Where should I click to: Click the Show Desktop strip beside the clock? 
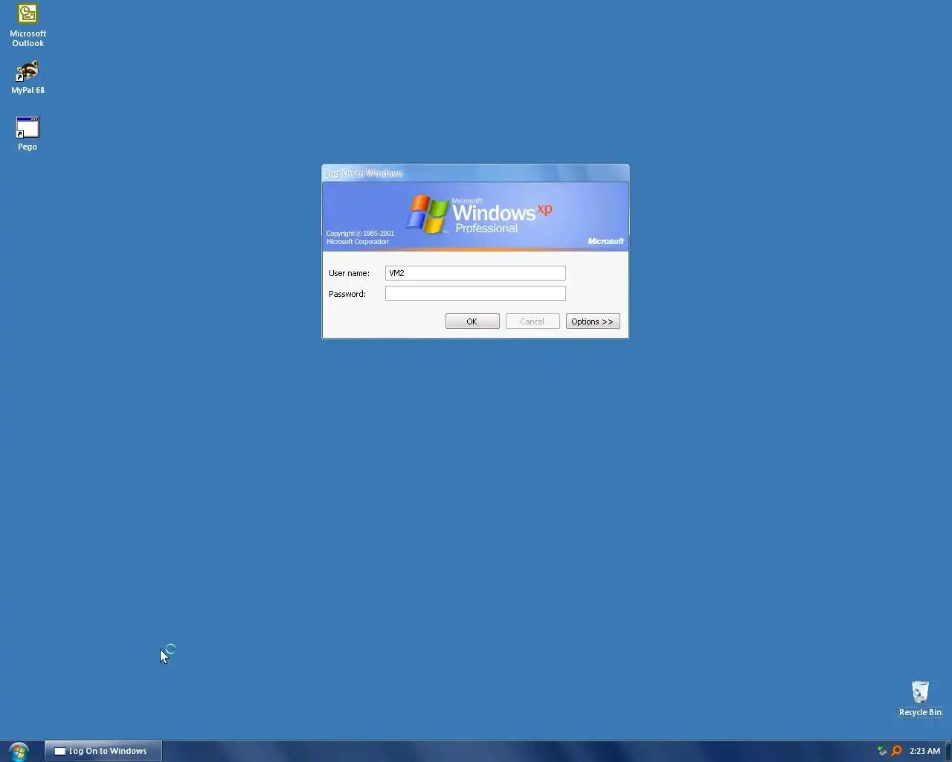(948, 751)
